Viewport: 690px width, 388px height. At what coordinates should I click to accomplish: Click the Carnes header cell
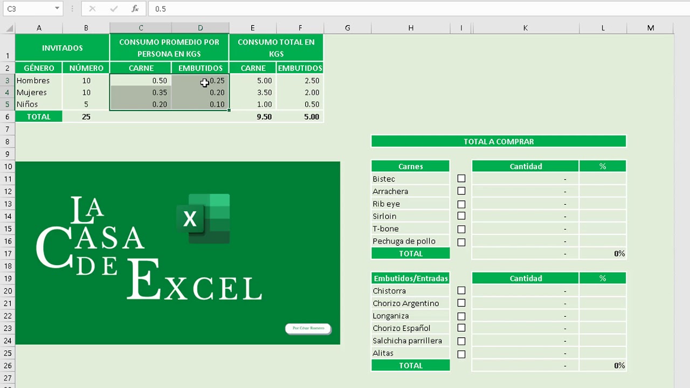click(410, 167)
